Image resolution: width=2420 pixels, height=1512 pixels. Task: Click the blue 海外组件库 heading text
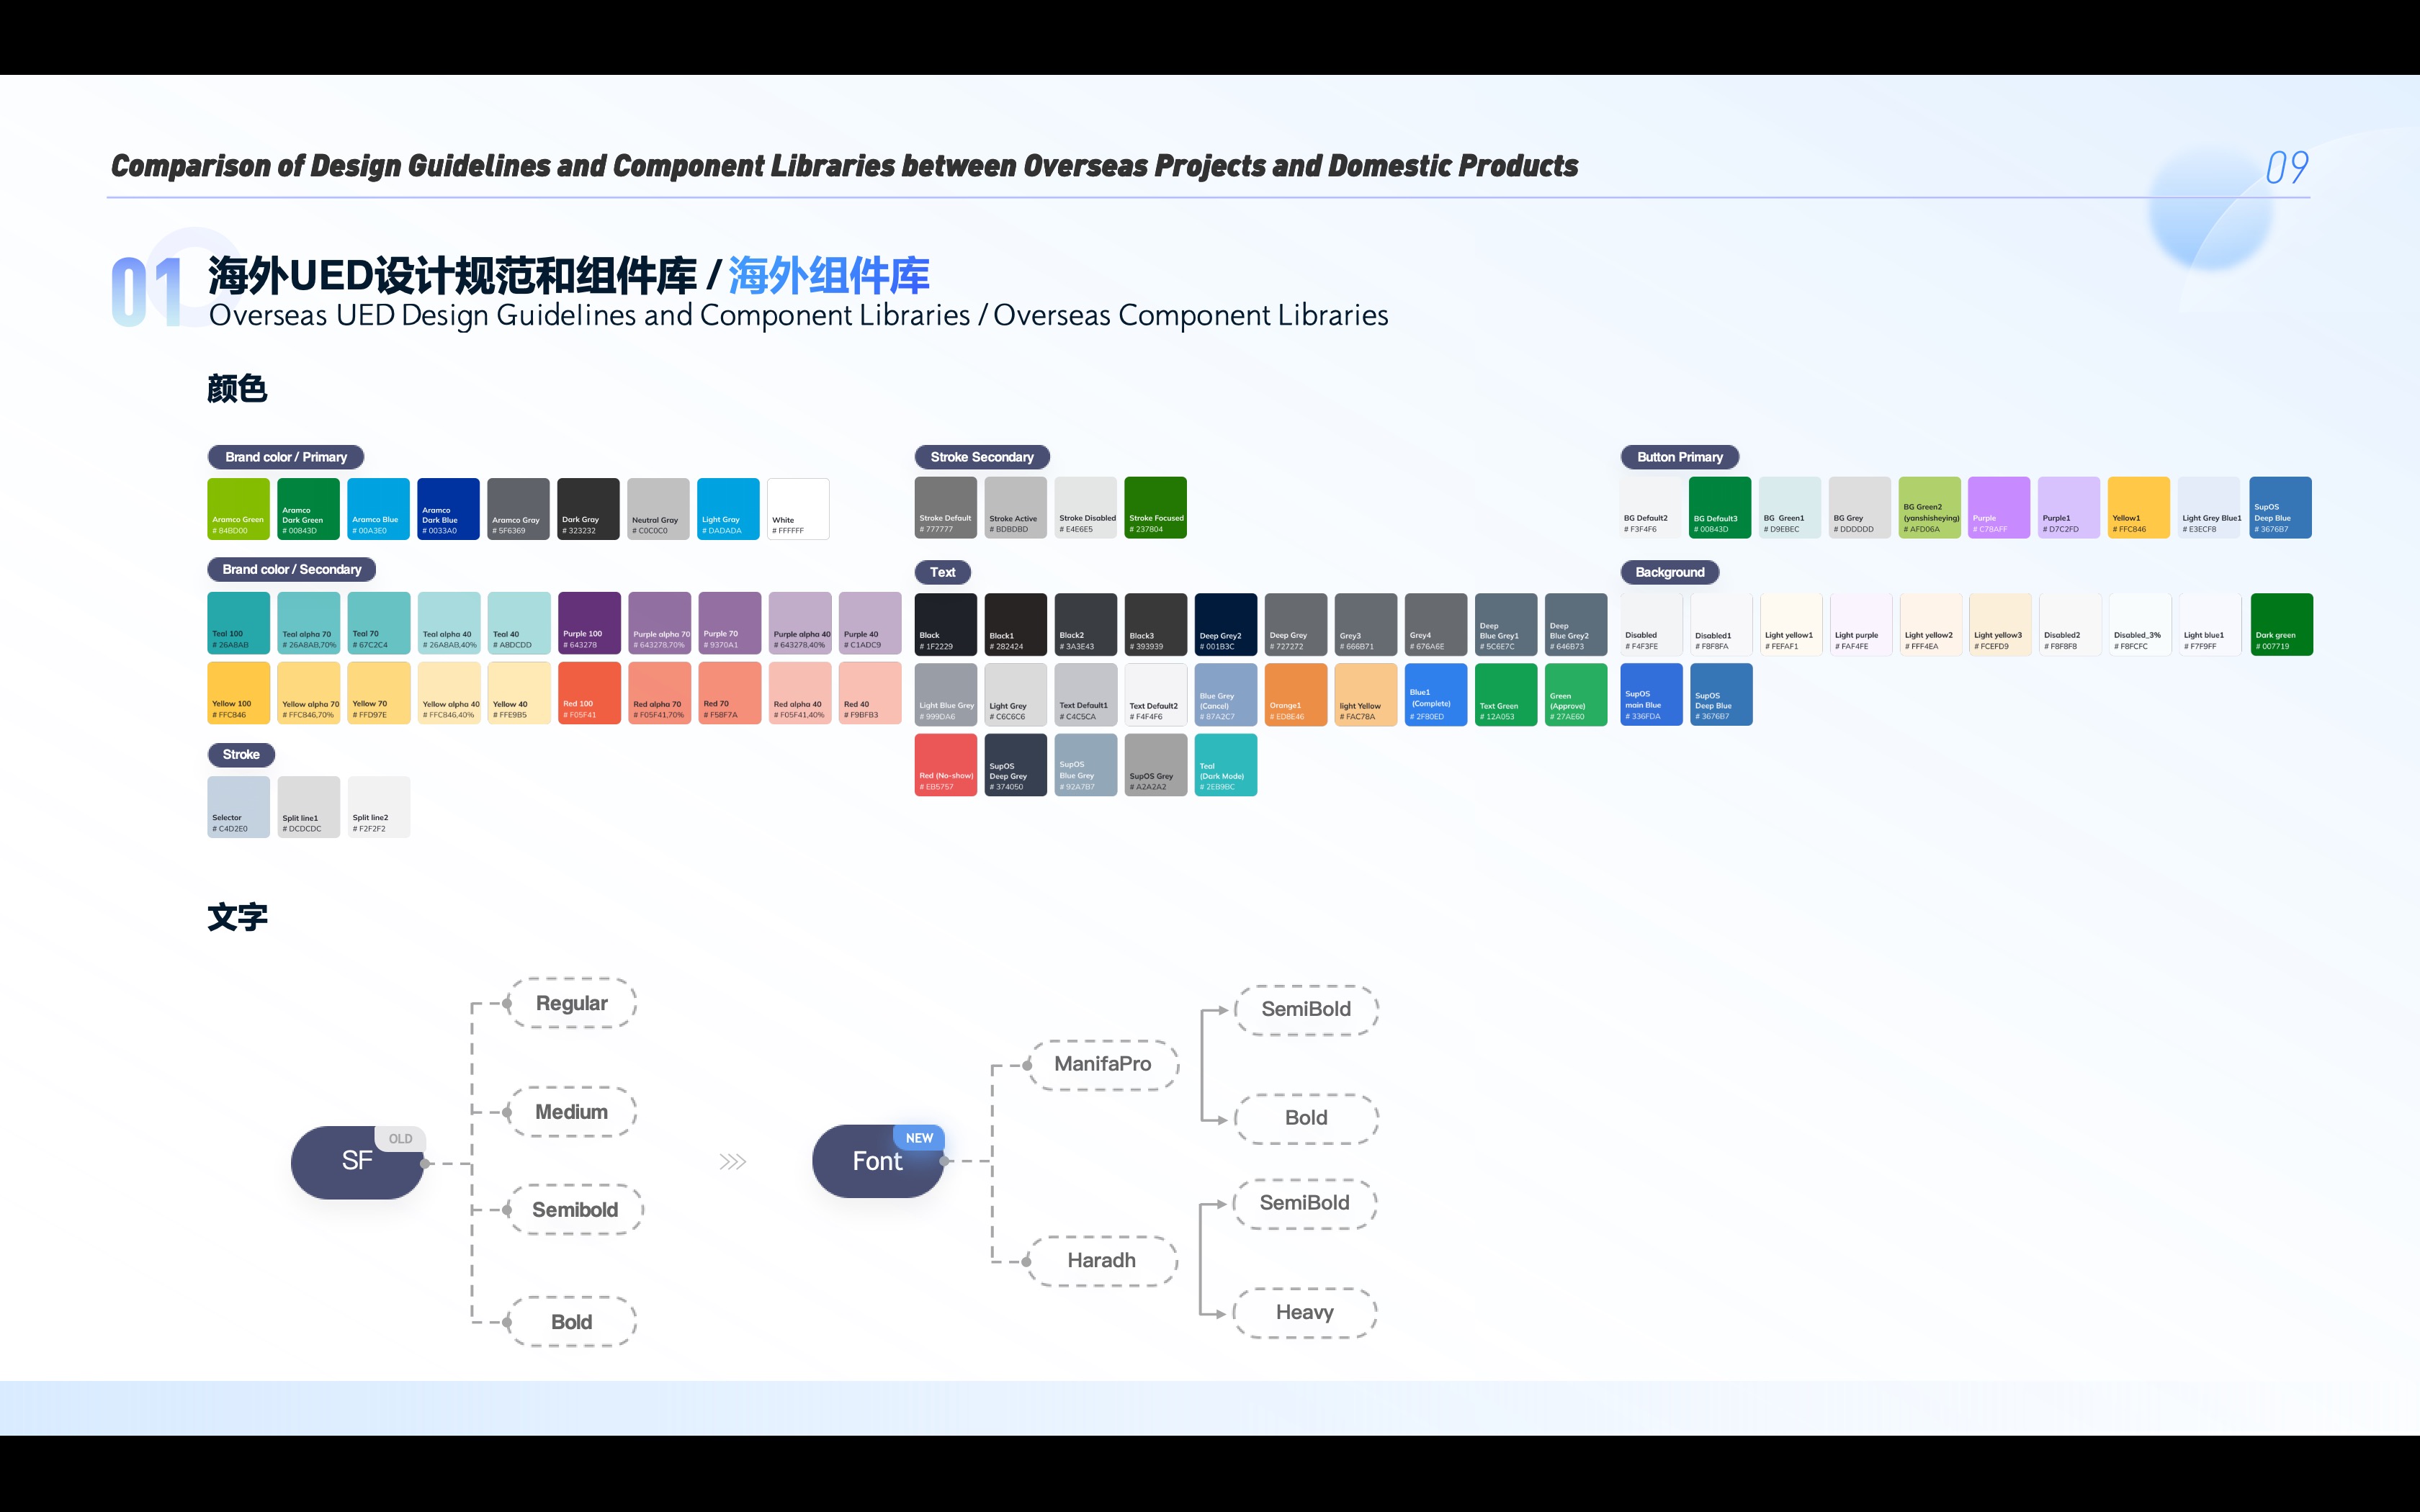[829, 276]
